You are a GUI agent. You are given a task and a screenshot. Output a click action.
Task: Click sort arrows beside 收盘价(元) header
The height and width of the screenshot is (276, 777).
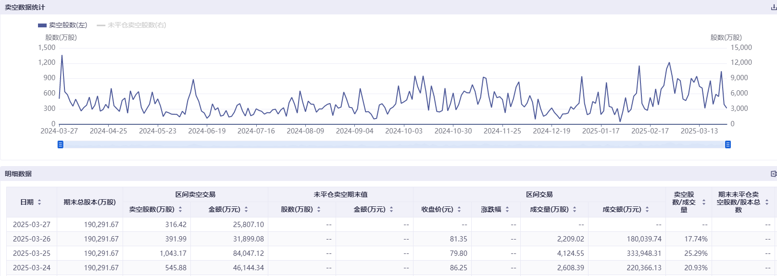click(x=459, y=209)
